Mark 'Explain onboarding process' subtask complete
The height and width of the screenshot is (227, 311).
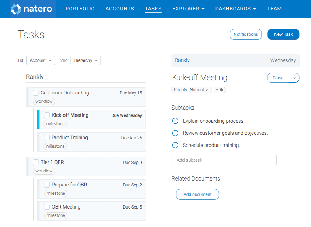pyautogui.click(x=175, y=121)
